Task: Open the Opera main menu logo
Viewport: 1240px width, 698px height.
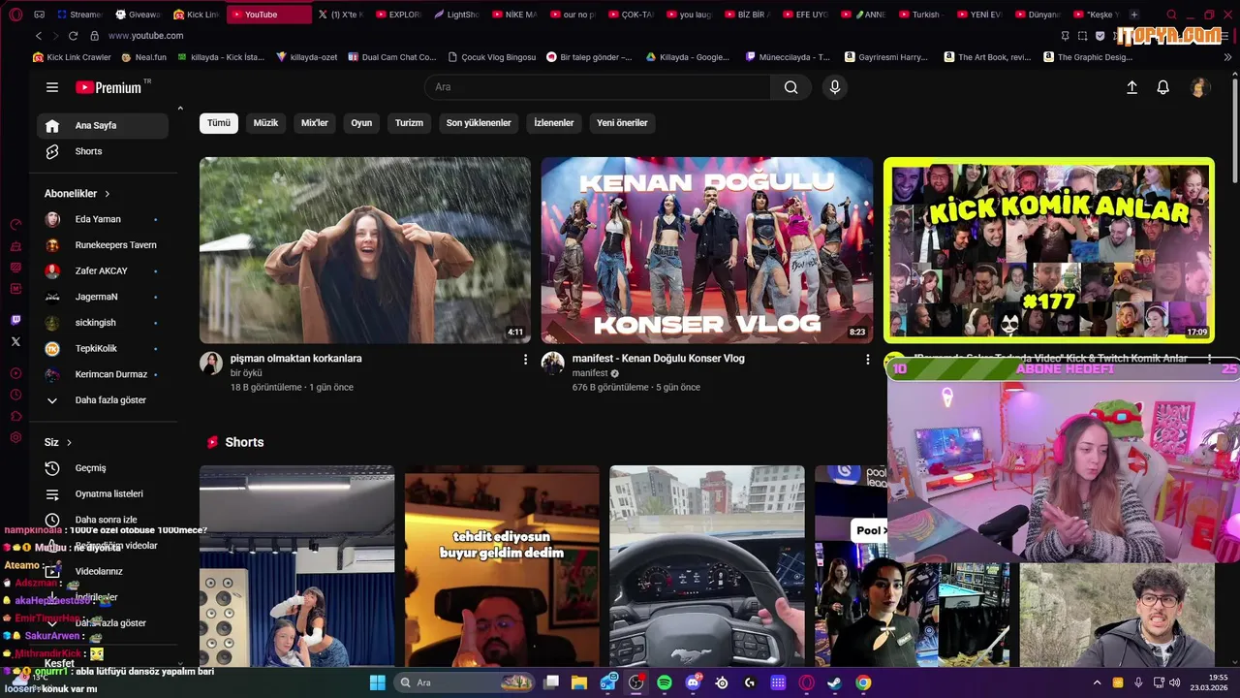Action: pyautogui.click(x=15, y=15)
